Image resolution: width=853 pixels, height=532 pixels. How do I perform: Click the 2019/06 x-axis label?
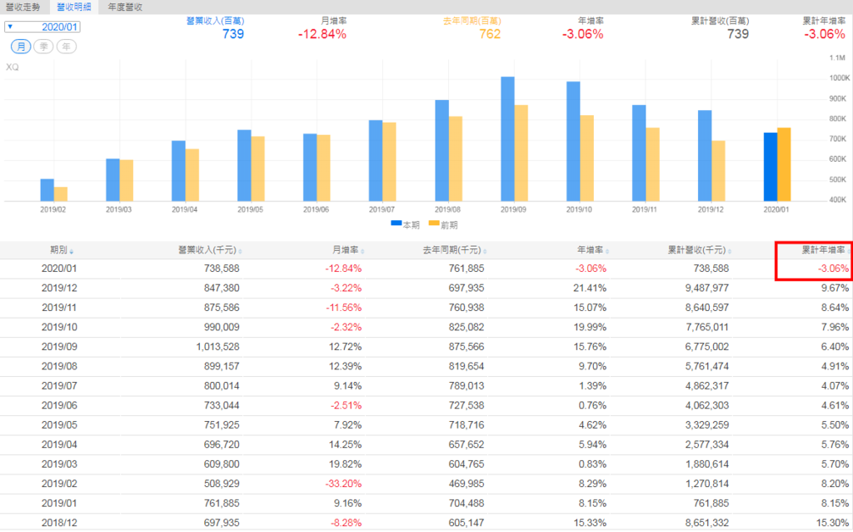(x=316, y=209)
